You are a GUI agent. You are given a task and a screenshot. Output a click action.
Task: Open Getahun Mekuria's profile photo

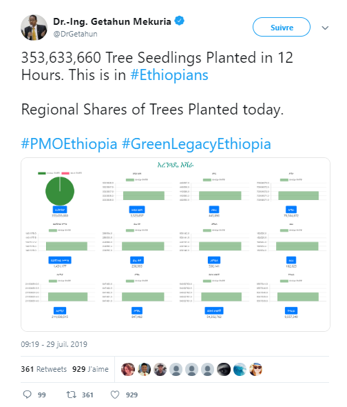(x=34, y=28)
